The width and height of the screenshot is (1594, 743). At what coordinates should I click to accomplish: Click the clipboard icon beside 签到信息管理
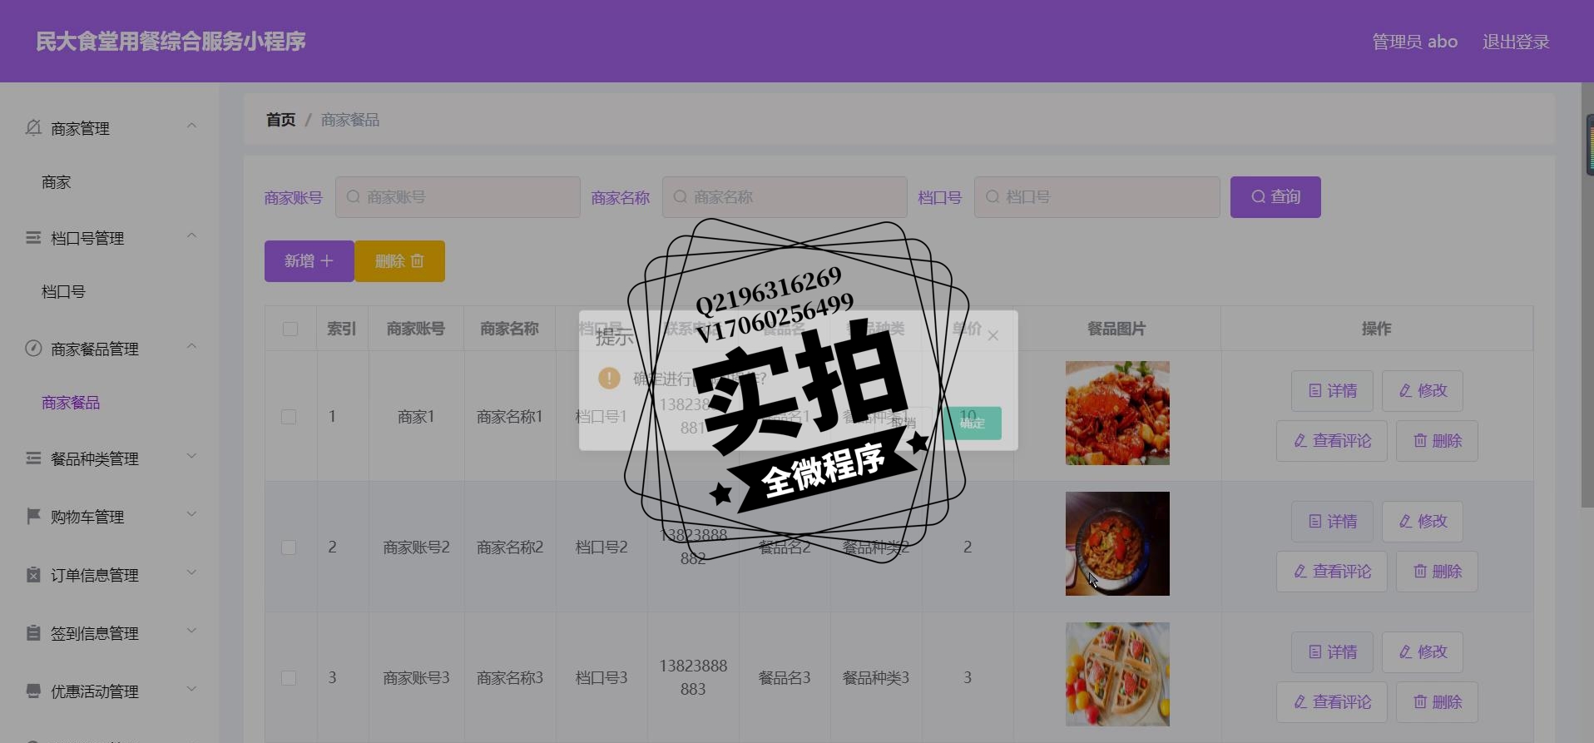point(33,632)
